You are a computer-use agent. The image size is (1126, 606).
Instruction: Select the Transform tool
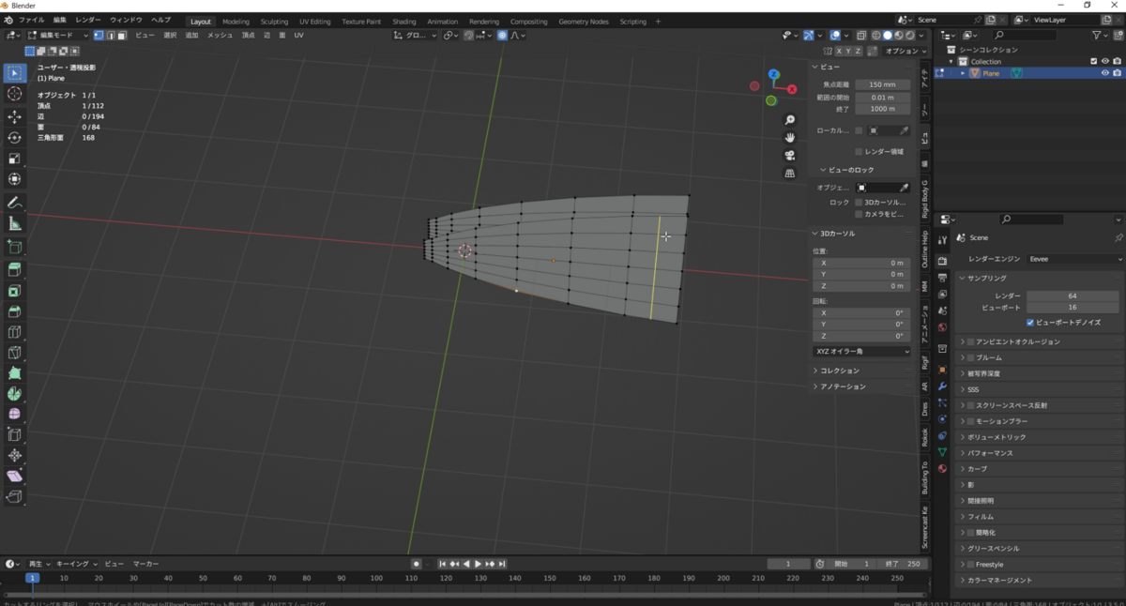click(15, 179)
